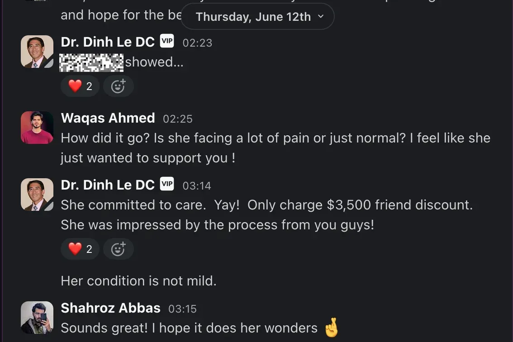Click the VIP badge next to the 02:23 timestamp
The image size is (513, 342).
coord(167,42)
